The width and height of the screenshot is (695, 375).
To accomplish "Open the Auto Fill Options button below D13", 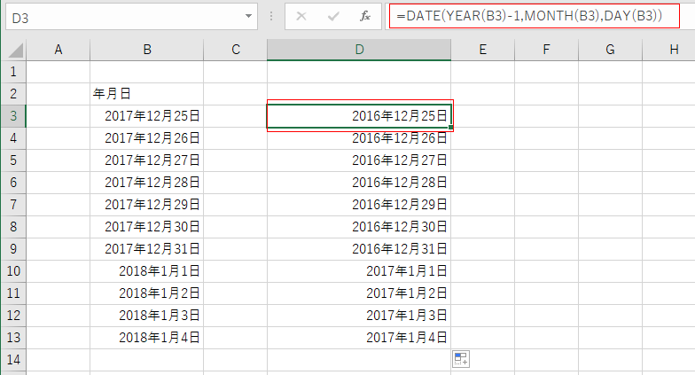I will pos(461,359).
